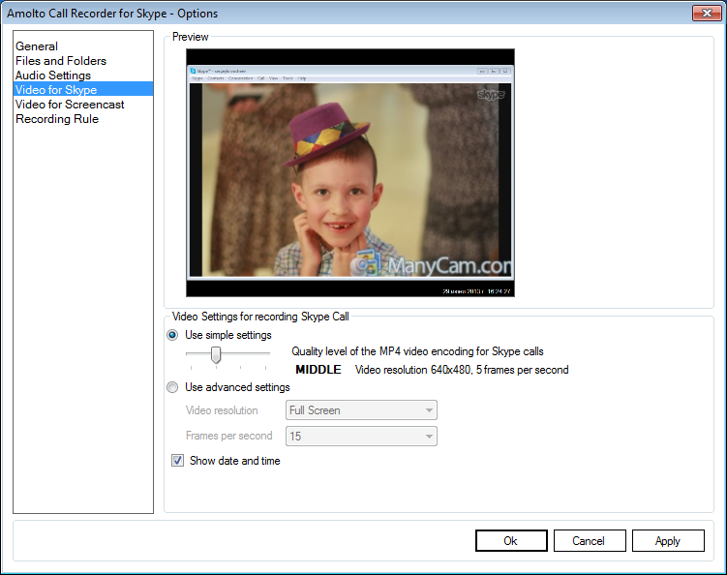Click Cancel to discard changes
The height and width of the screenshot is (575, 727).
coord(588,541)
